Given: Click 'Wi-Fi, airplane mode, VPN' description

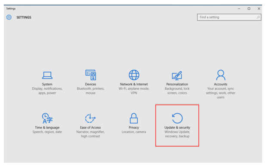Looking at the screenshot, I should (134, 91).
